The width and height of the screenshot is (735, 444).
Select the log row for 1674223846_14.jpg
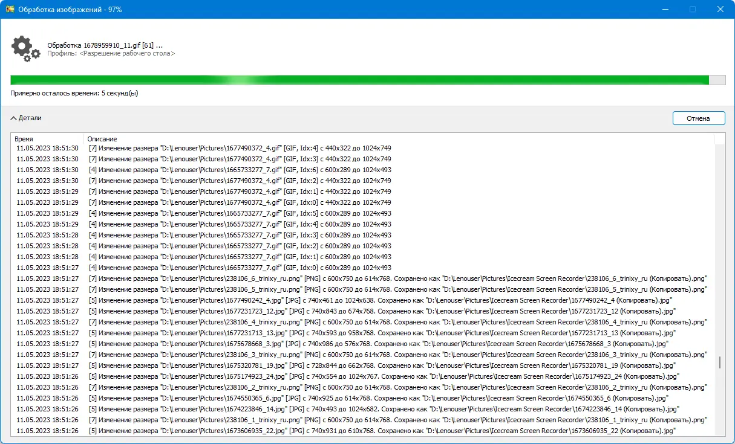(x=363, y=409)
